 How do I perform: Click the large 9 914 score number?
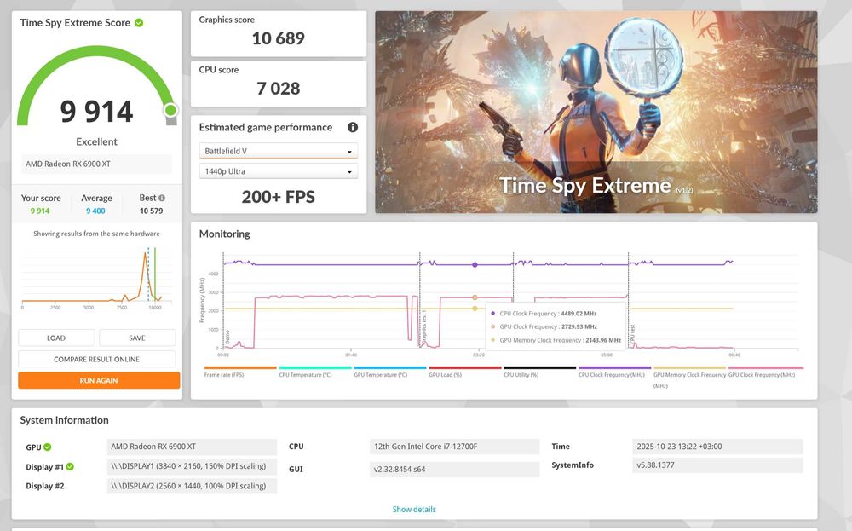97,112
